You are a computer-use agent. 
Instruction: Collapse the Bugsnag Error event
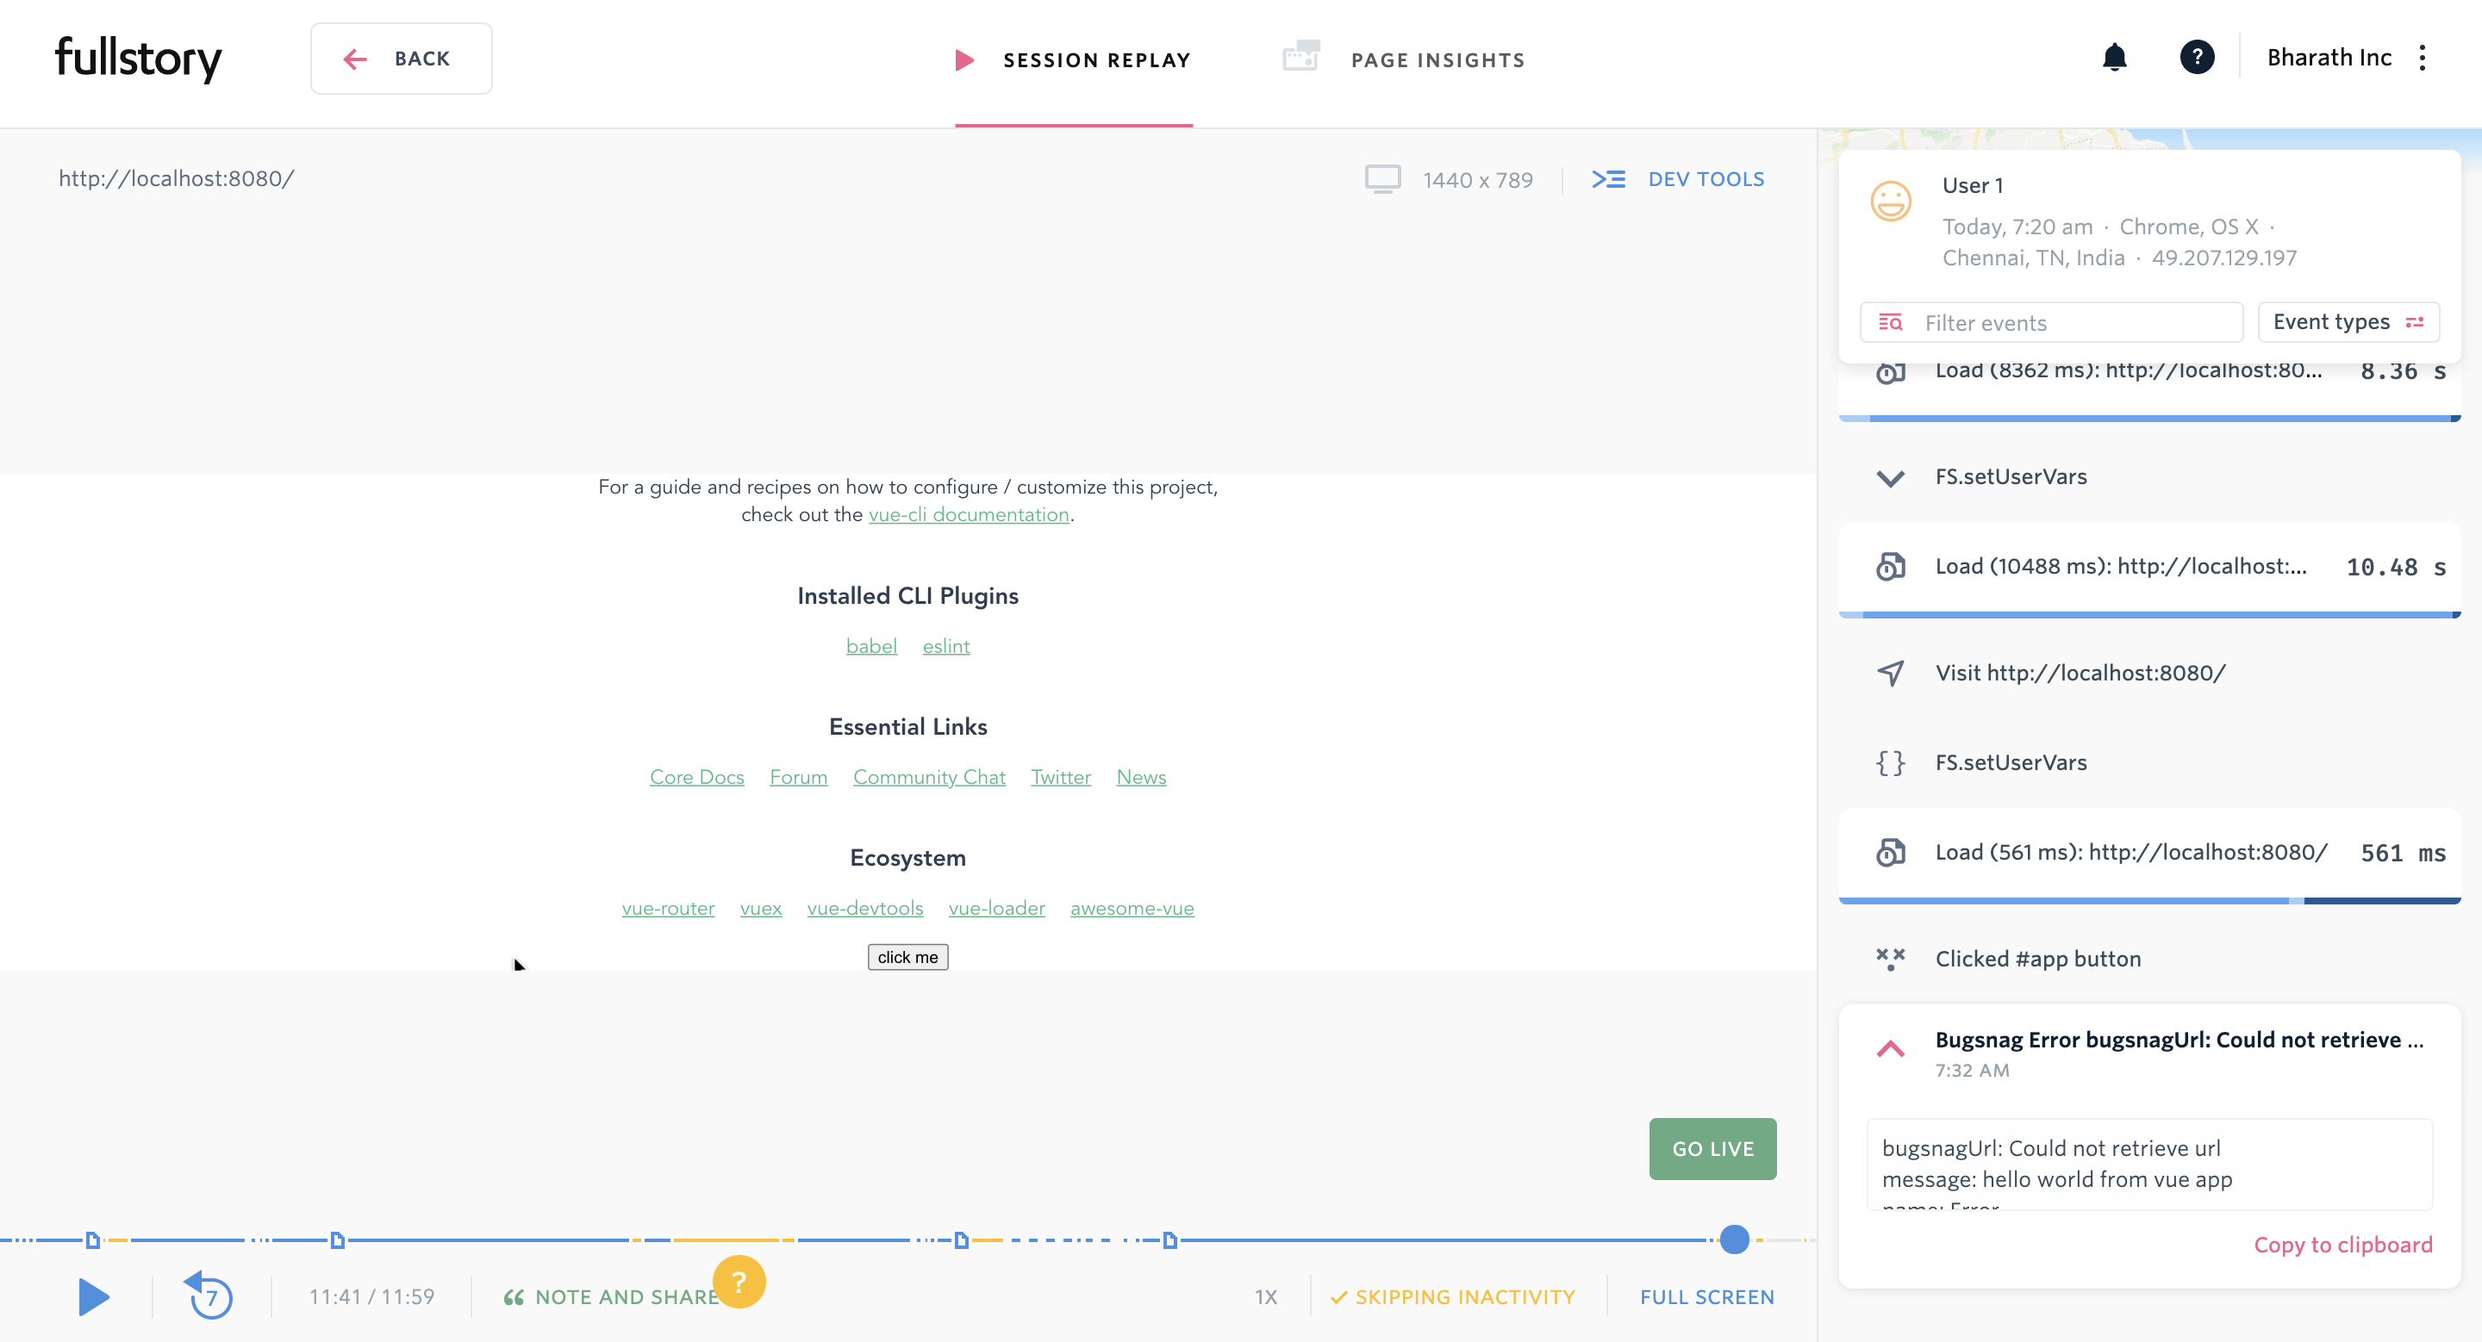click(1891, 1049)
